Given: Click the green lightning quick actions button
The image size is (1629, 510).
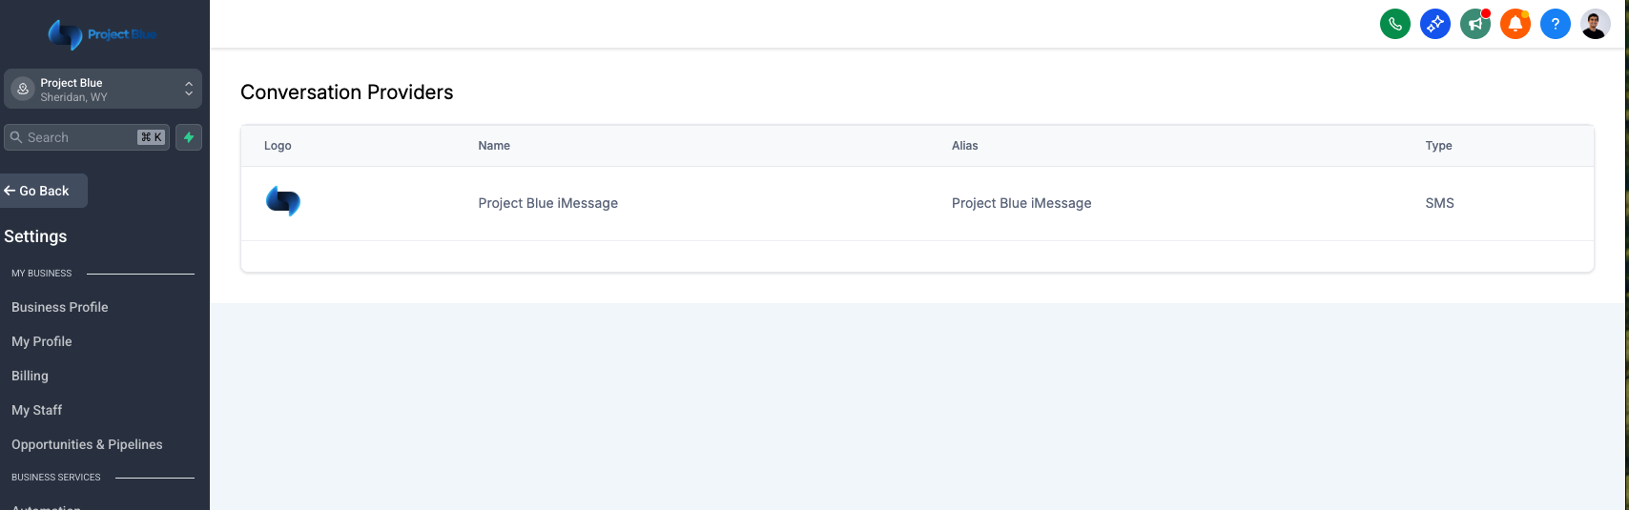Looking at the screenshot, I should pyautogui.click(x=189, y=137).
